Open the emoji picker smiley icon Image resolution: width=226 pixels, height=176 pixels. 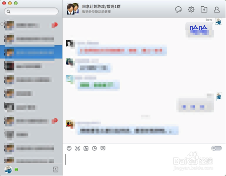coord(69,148)
